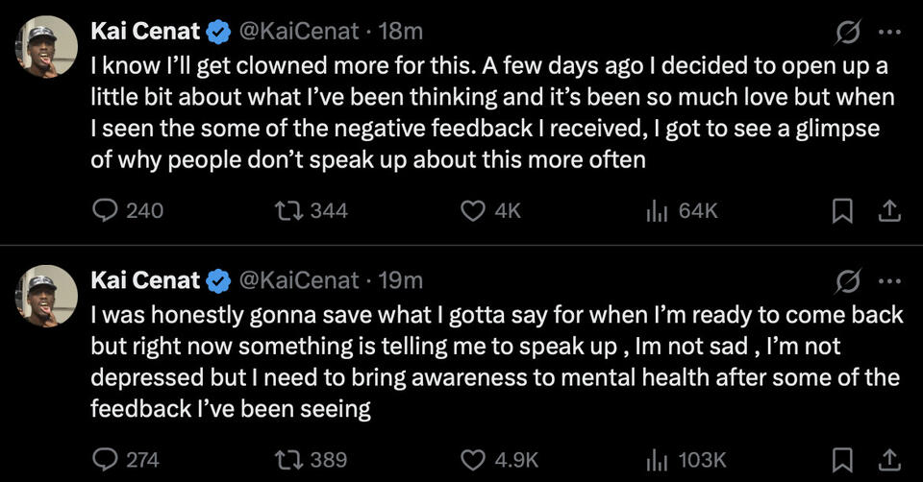Viewport: 923px width, 482px height.
Task: View analytics for the 64K views tweet
Action: (x=657, y=210)
